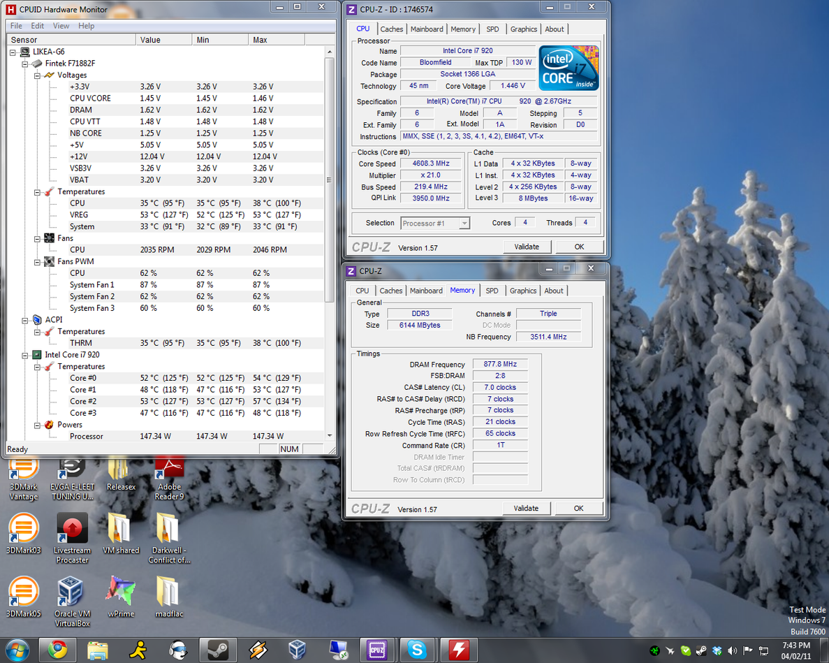Open the 3DMark Vantage desktop shortcut
Screen dimensions: 829x663
click(23, 479)
